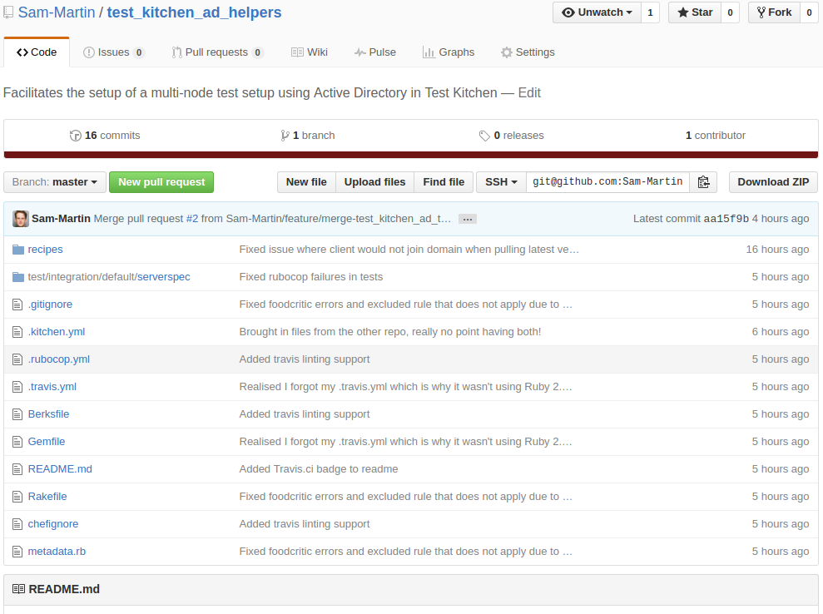Viewport: 823px width, 614px height.
Task: Click the Find file button
Action: point(444,182)
